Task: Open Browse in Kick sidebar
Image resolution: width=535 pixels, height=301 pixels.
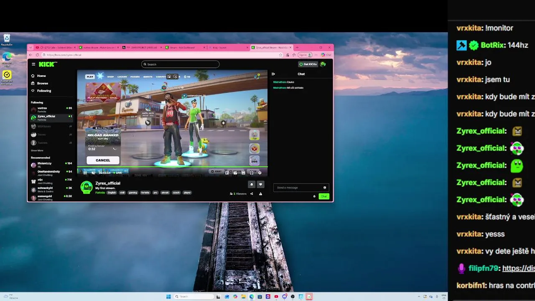Action: [x=40, y=83]
